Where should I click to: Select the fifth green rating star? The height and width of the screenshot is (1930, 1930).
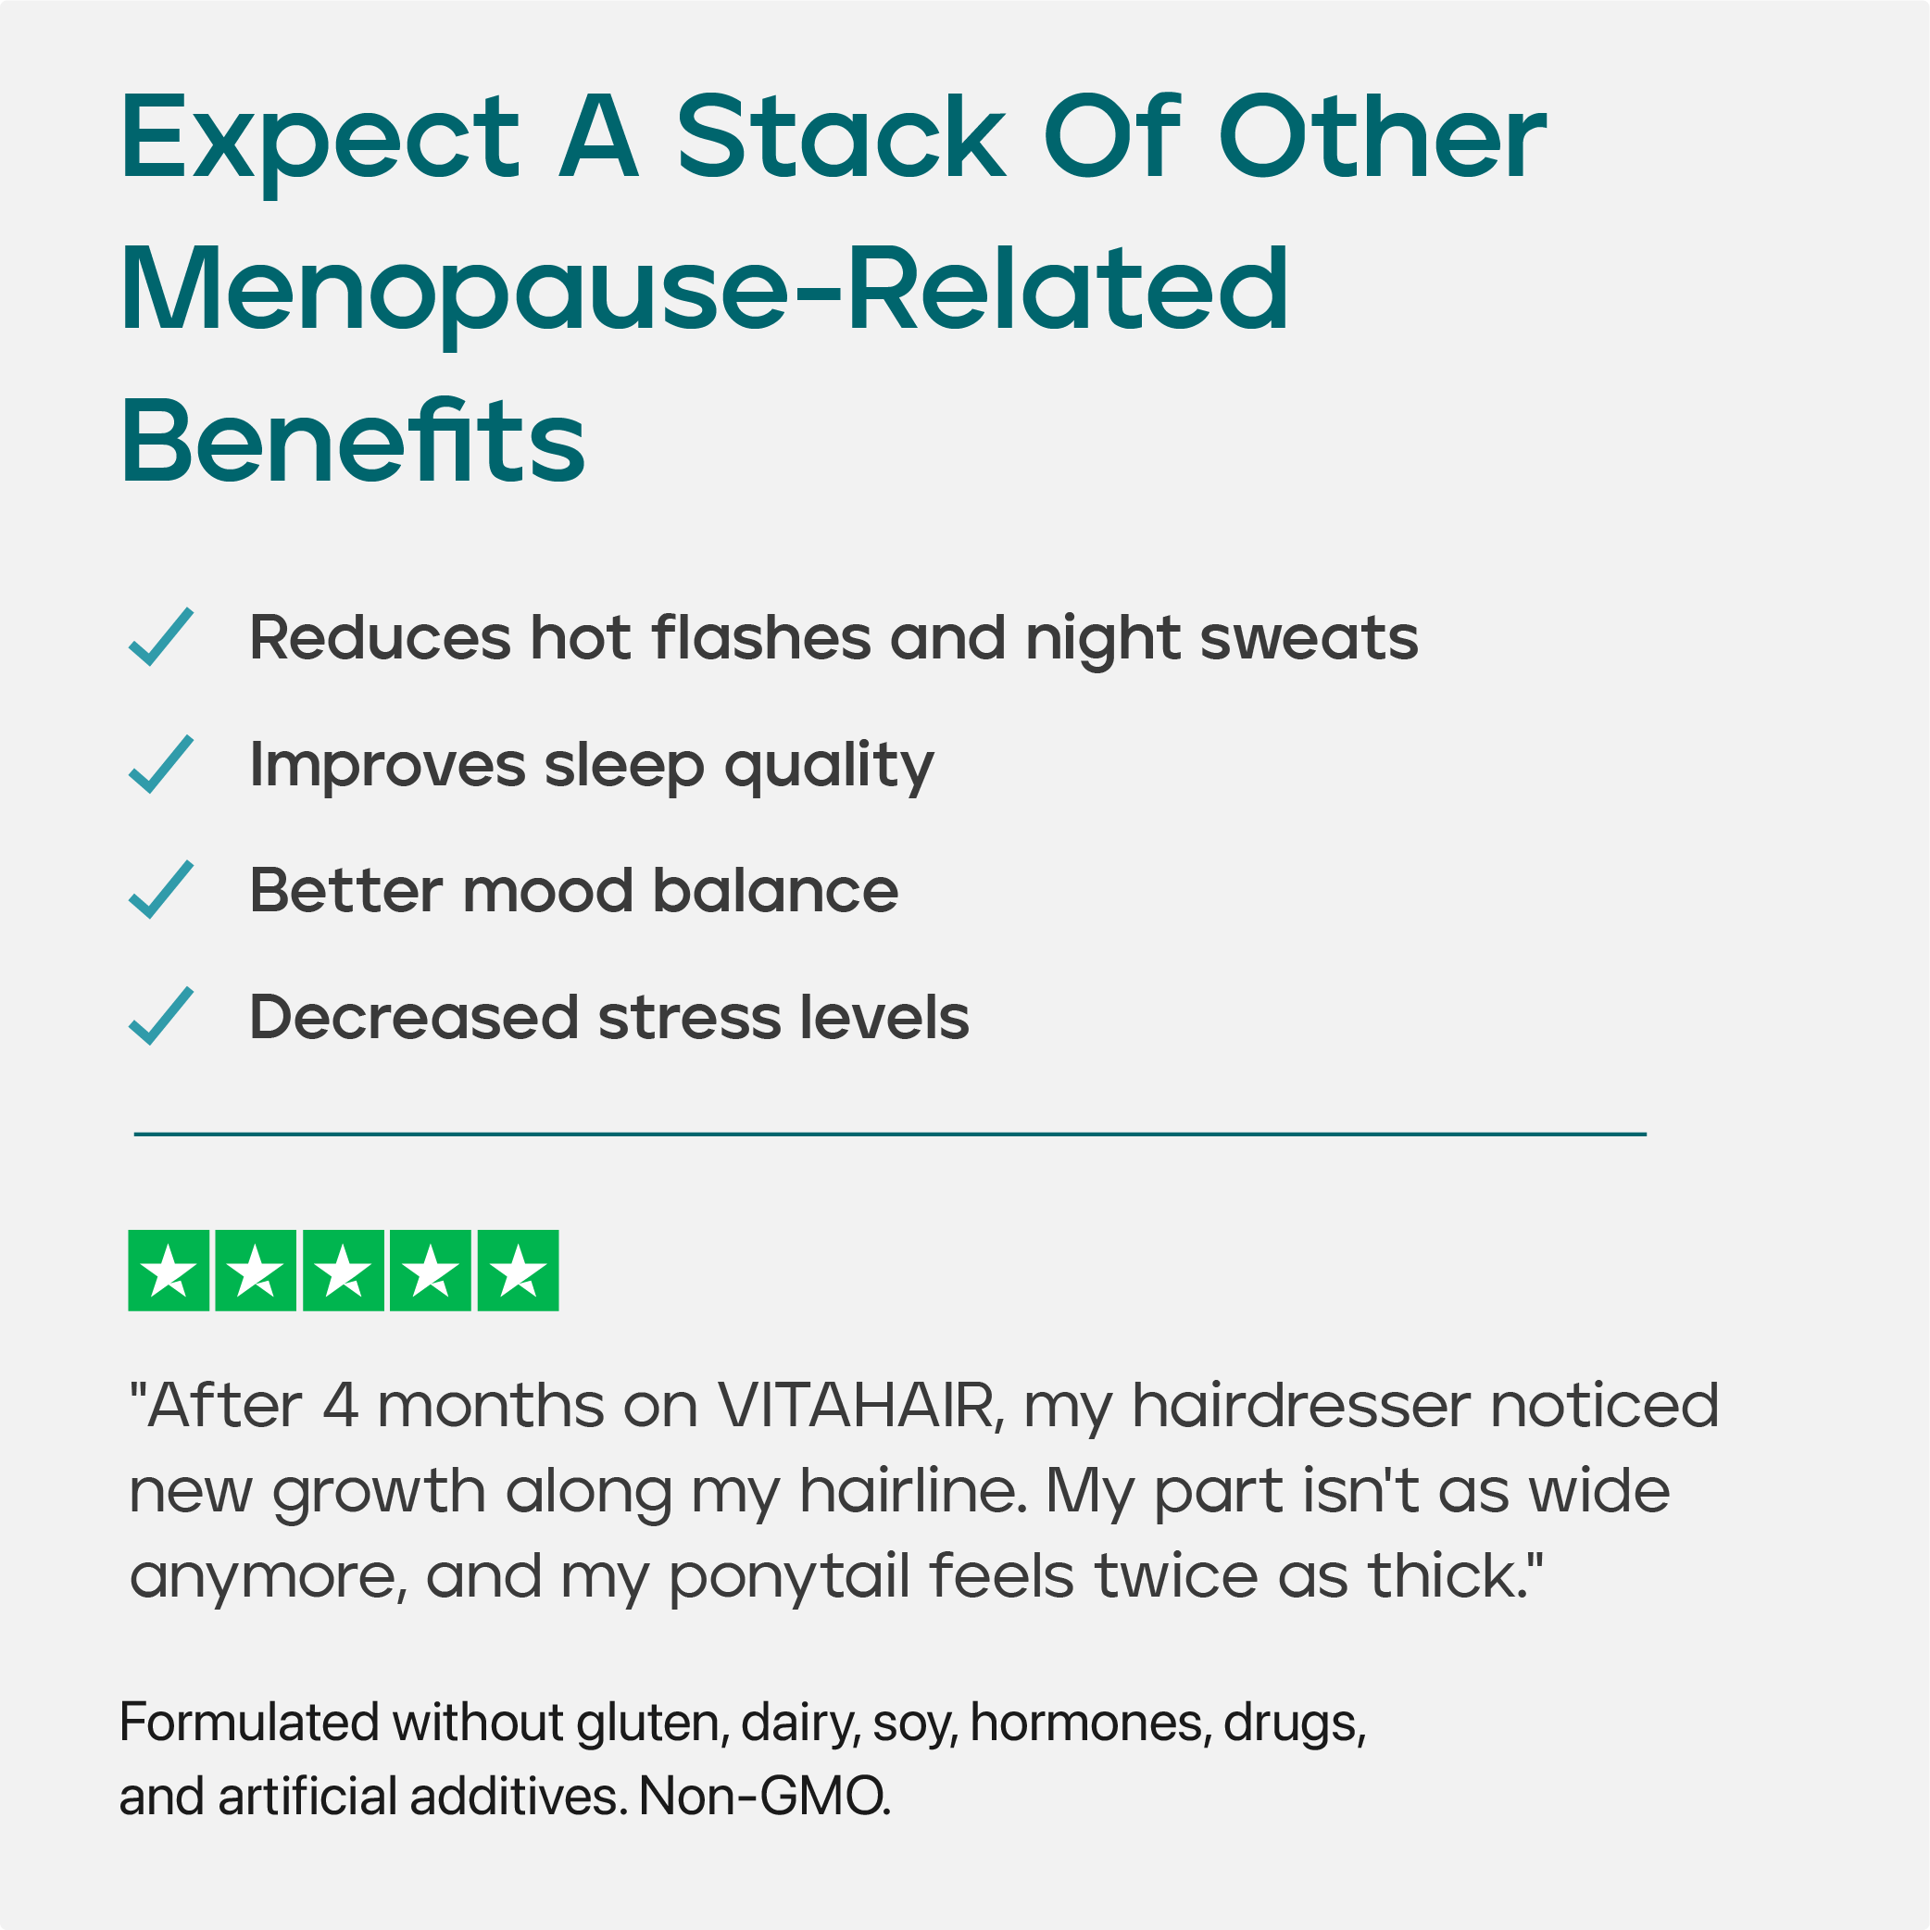519,1271
